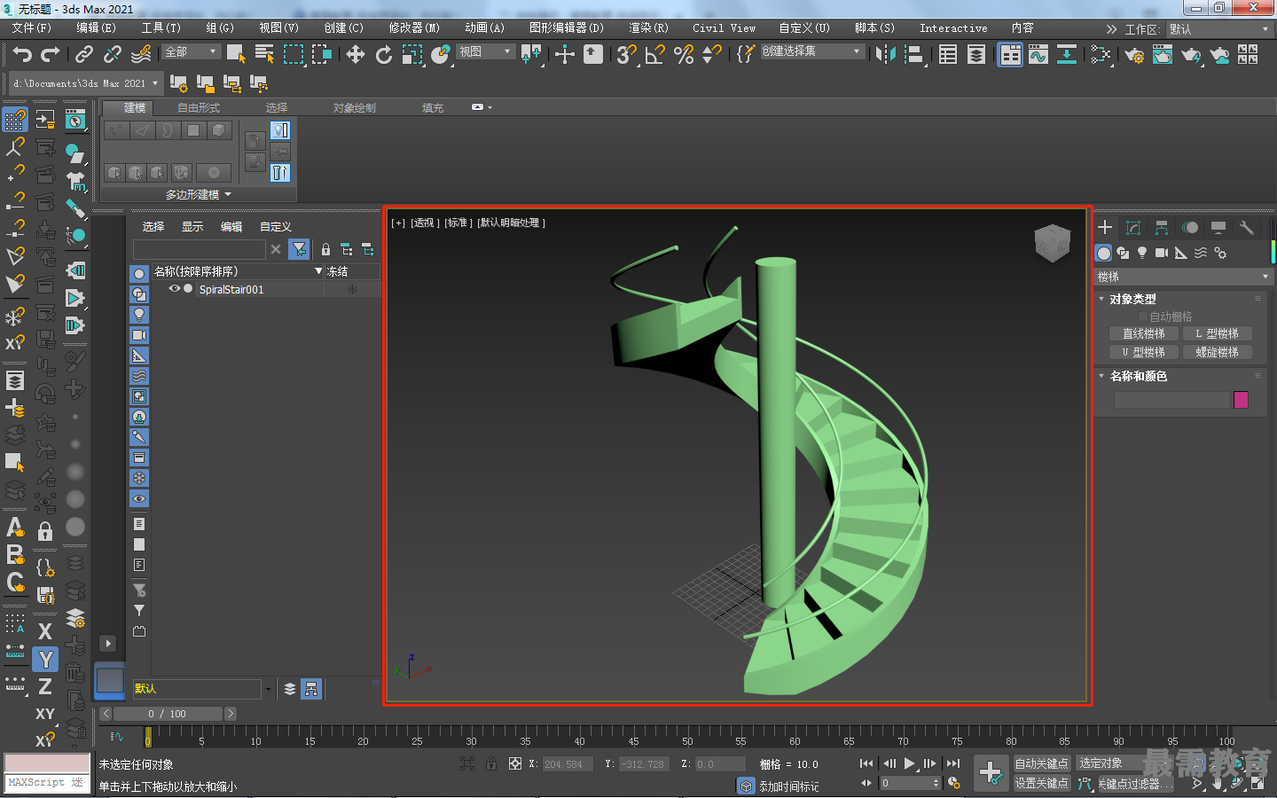The image size is (1277, 798).
Task: Open the 创建选择集 dropdown
Action: (811, 51)
